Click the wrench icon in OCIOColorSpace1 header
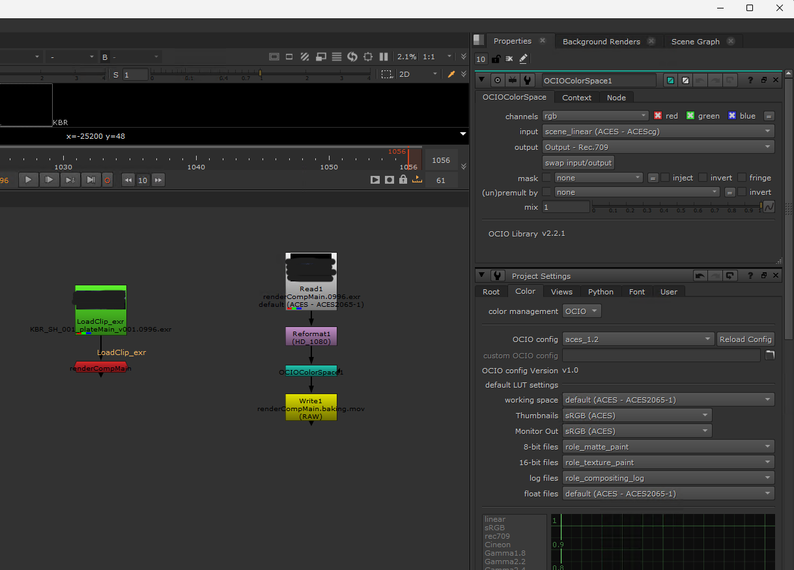Screen dimensions: 794x570 [528, 80]
